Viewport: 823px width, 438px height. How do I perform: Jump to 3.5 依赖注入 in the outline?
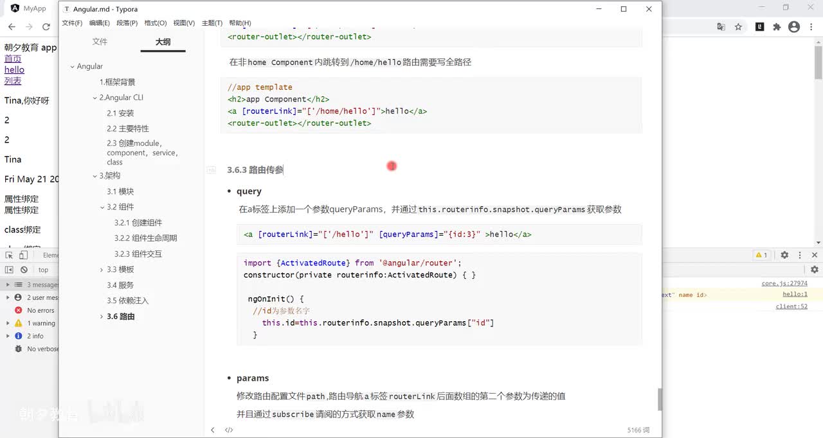point(127,301)
